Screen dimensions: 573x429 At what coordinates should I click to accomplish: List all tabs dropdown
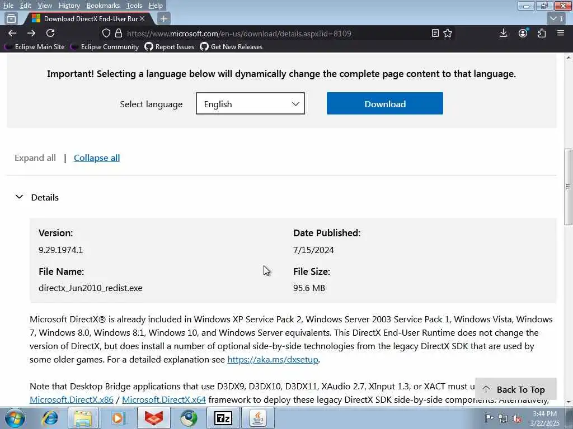[557, 18]
